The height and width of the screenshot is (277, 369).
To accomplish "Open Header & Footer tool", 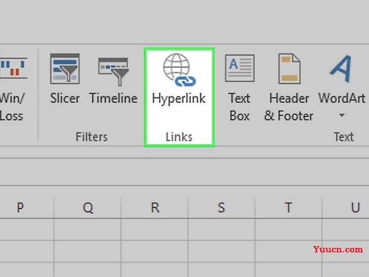I will coord(289,87).
